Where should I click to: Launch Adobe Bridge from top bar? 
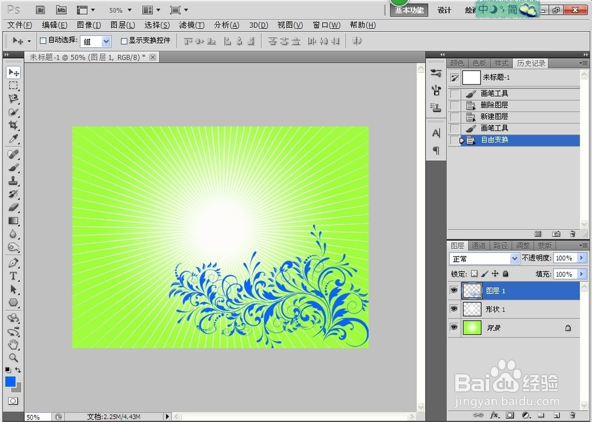pos(40,10)
